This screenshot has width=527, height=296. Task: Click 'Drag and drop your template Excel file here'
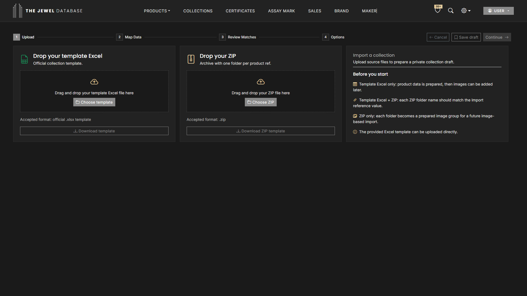click(94, 93)
